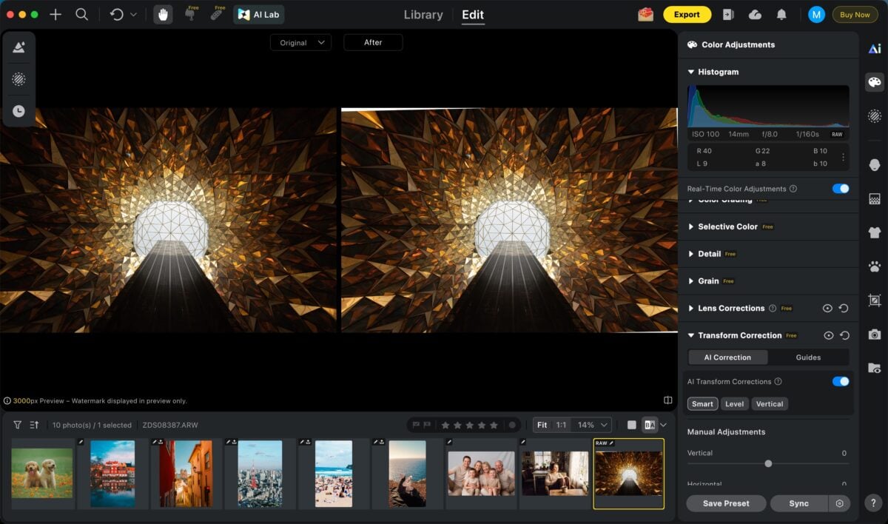Select the Hand pan tool
This screenshot has width=888, height=524.
[x=163, y=15]
